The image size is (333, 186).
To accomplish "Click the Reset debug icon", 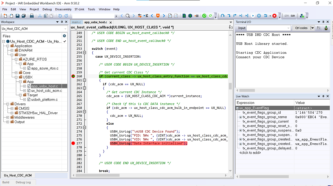I will [x=265, y=16].
